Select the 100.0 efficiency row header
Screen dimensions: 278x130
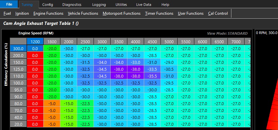[x=18, y=83]
